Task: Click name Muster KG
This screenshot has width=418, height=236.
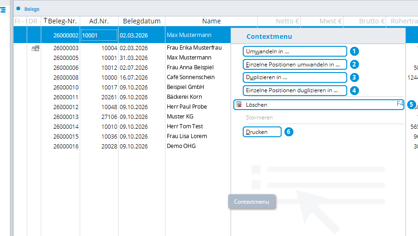Action: point(180,117)
